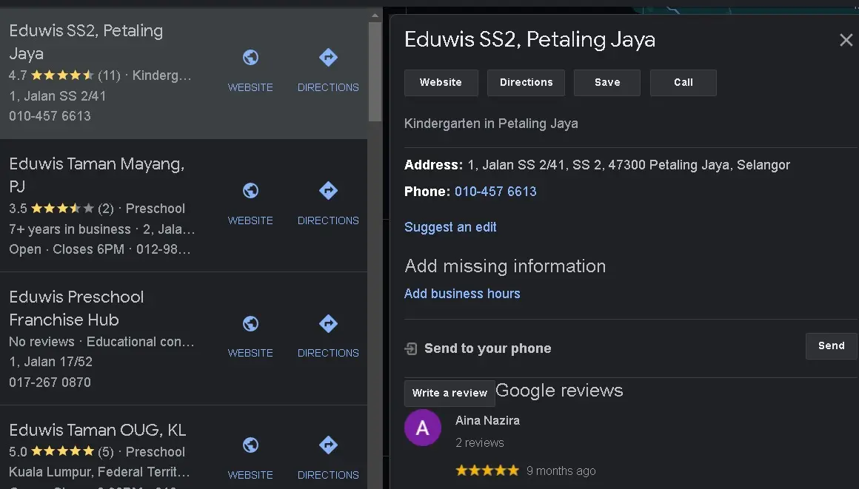The width and height of the screenshot is (859, 489).
Task: Click the Send to your phone icon
Action: pyautogui.click(x=411, y=348)
